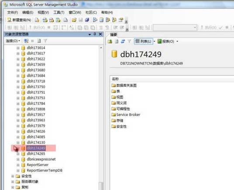Select the Database Diagrams folder in the summary list
234x190 pixels.
click(x=124, y=85)
